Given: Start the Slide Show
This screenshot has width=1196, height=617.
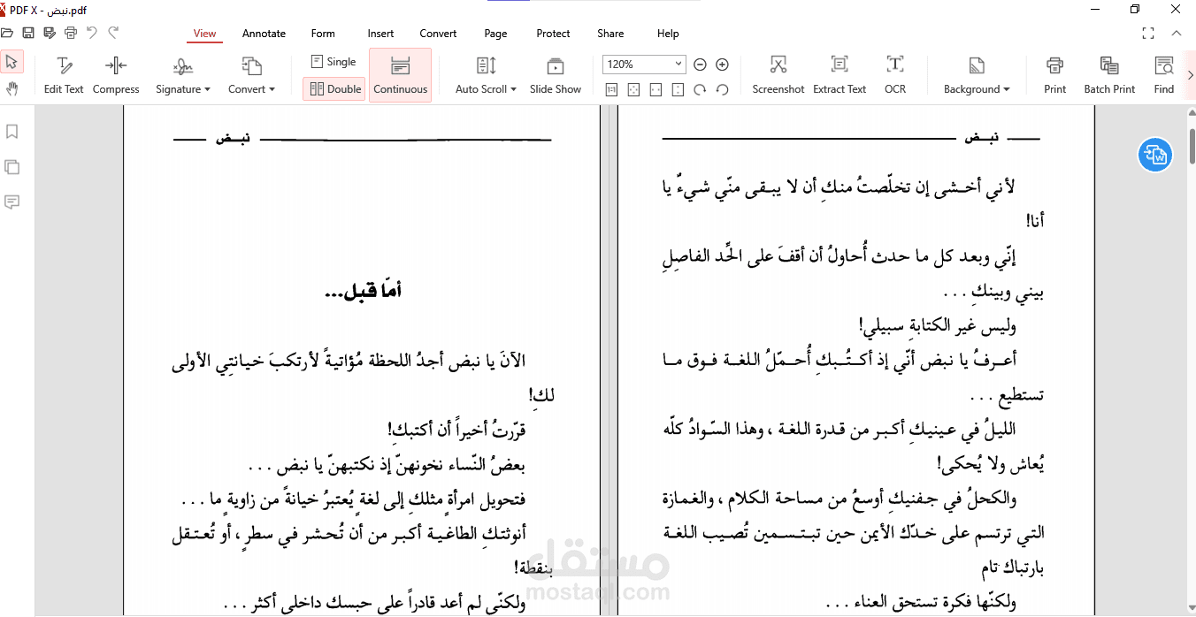Looking at the screenshot, I should (556, 76).
